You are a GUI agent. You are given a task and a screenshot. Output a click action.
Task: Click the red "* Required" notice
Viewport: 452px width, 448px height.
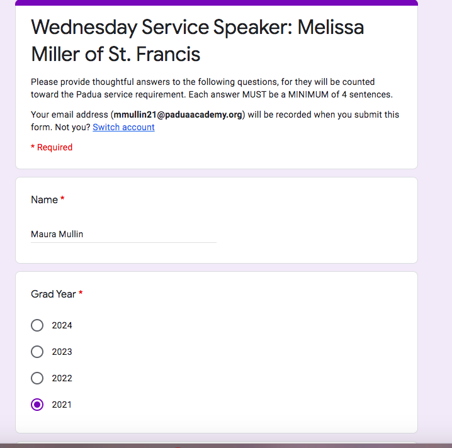(x=52, y=147)
